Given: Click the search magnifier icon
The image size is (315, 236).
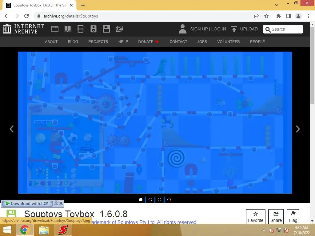Looking at the screenshot, I should 268,29.
